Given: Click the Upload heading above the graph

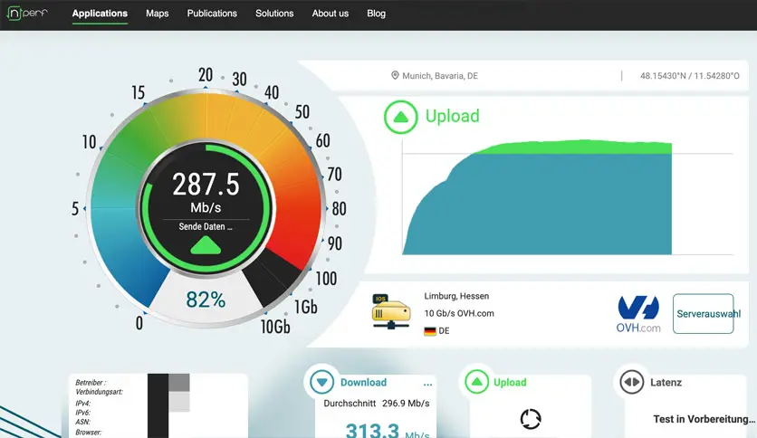Looking at the screenshot, I should tap(453, 116).
